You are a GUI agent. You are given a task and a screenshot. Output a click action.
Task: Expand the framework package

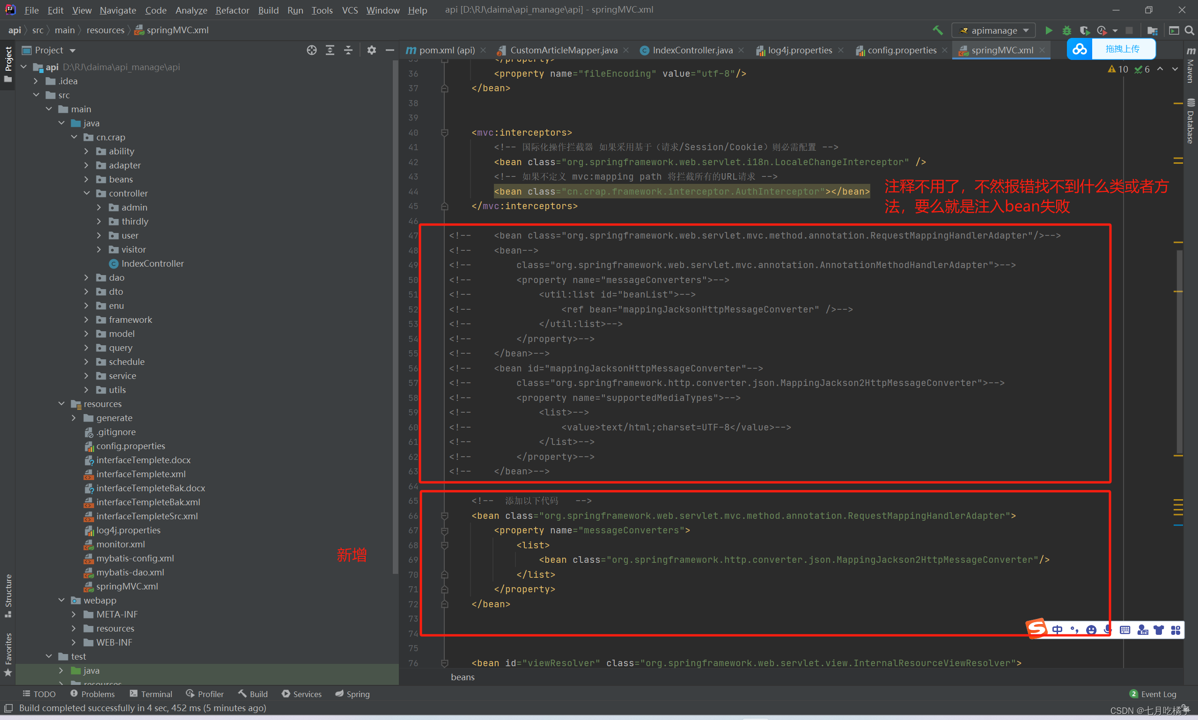click(x=87, y=320)
